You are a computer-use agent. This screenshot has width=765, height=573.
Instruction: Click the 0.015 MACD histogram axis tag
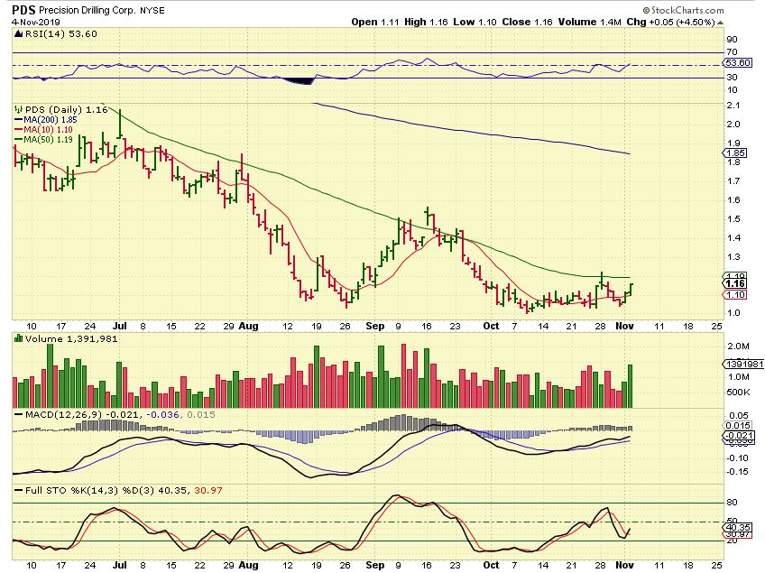coord(738,426)
